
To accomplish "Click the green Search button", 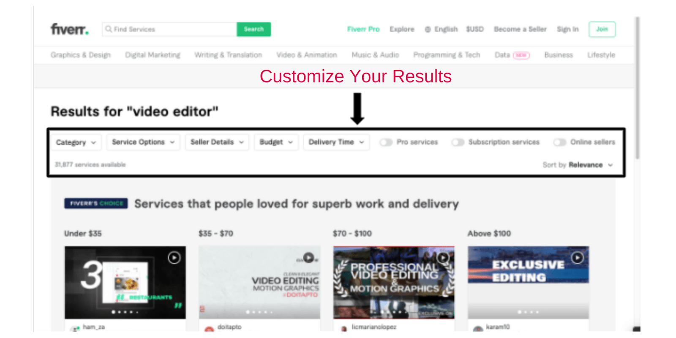I will 253,29.
